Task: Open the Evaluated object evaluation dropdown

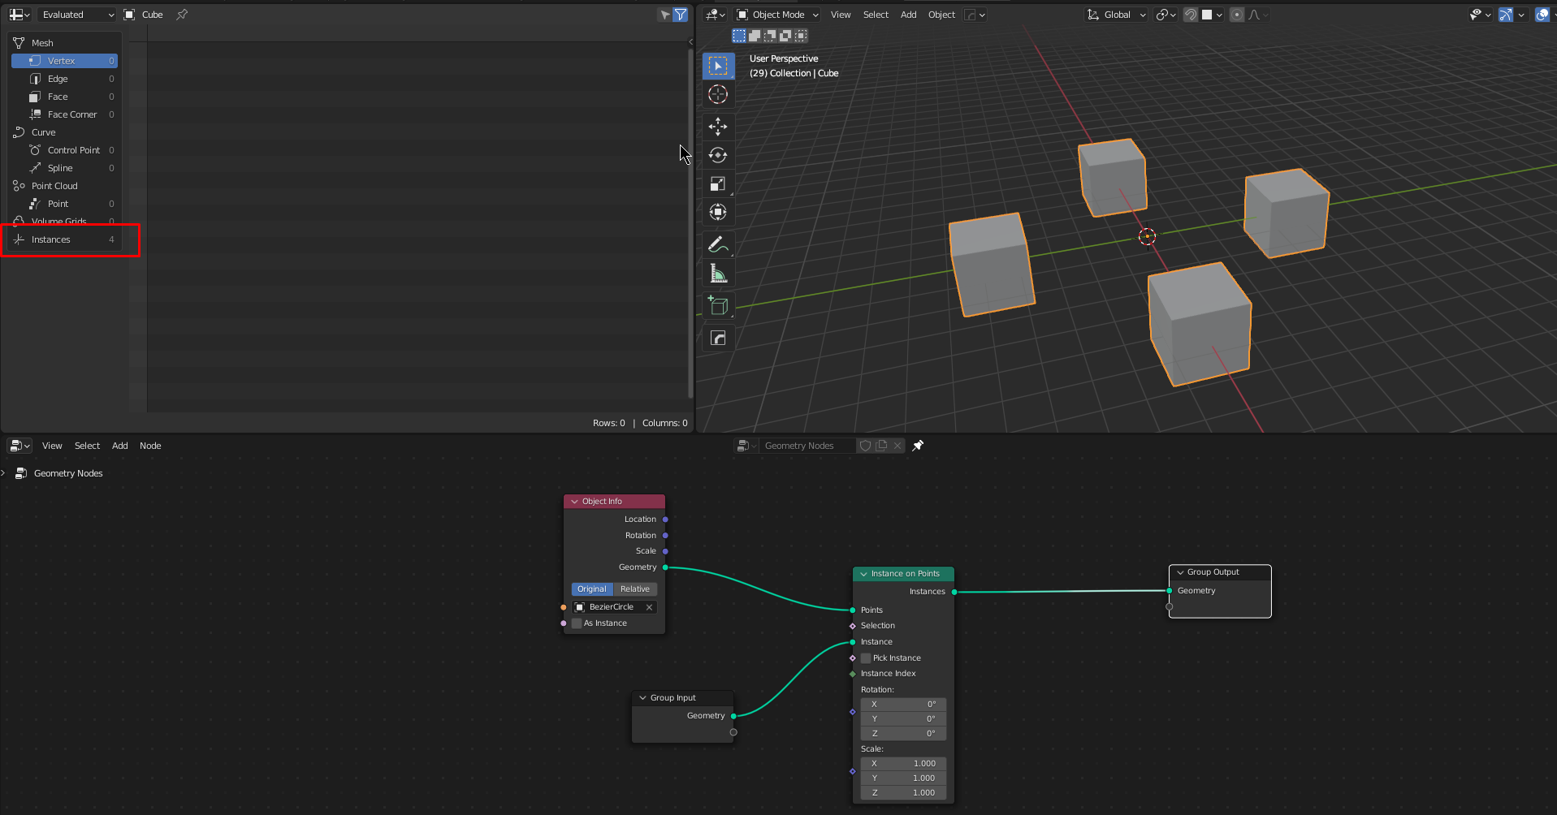Action: (76, 15)
